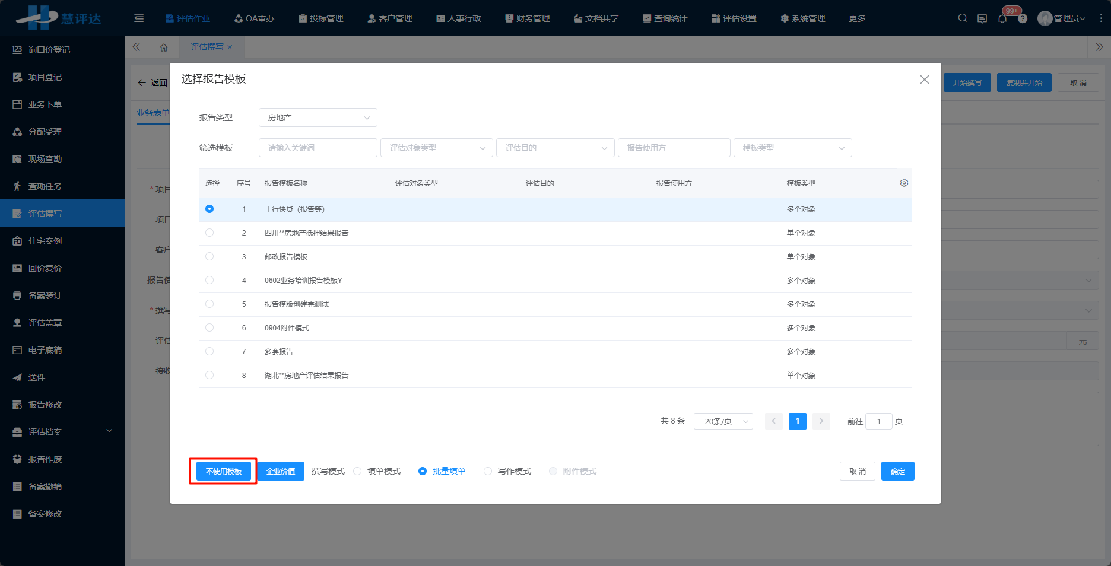1111x566 pixels.
Task: Click the search icon in top bar
Action: 963,18
